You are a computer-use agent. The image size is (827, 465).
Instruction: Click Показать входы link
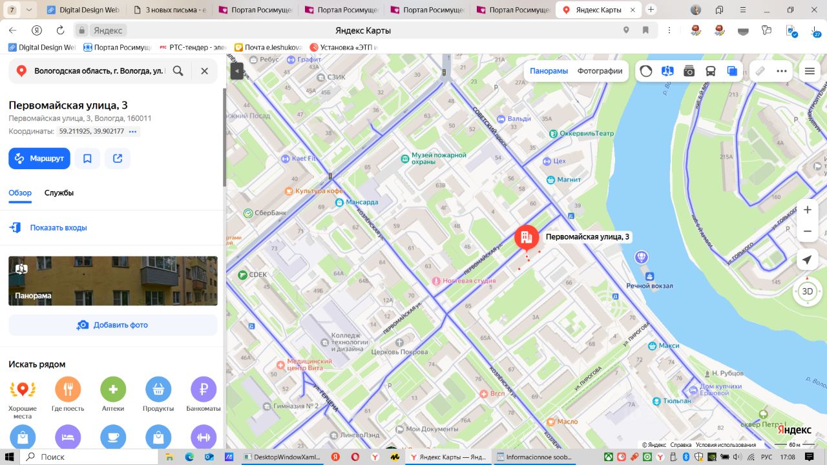pyautogui.click(x=58, y=228)
